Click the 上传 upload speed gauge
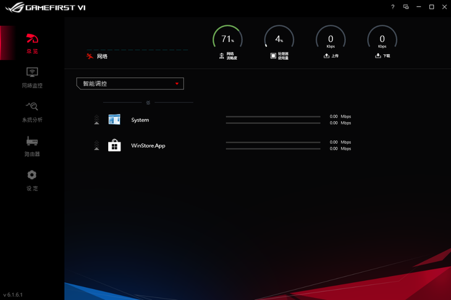Image resolution: width=451 pixels, height=300 pixels. click(x=331, y=39)
